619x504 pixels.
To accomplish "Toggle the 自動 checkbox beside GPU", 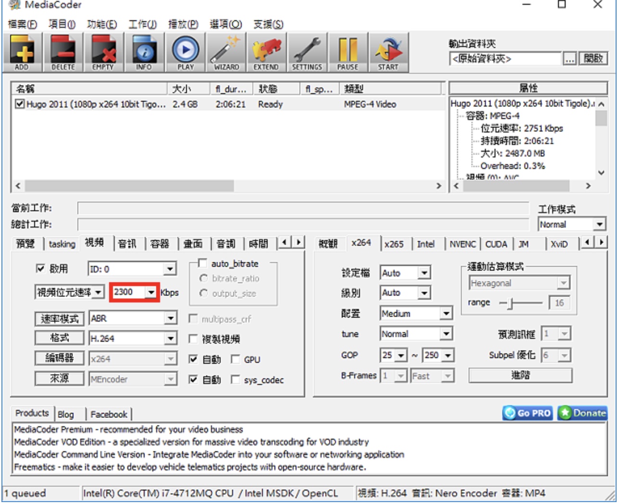I will click(193, 359).
